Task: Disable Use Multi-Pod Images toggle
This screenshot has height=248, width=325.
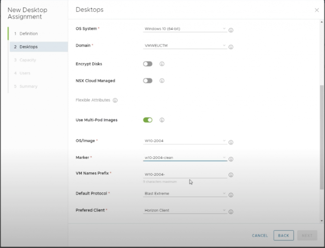Action: coord(148,120)
